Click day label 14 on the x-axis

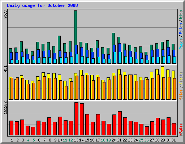pyautogui.click(x=81, y=140)
